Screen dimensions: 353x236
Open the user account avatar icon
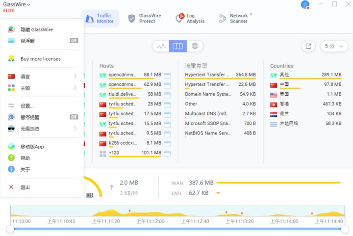[x=305, y=5]
